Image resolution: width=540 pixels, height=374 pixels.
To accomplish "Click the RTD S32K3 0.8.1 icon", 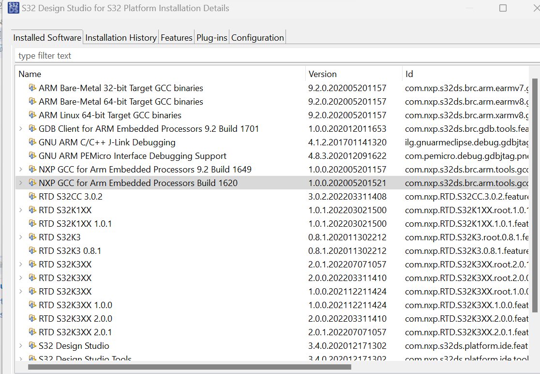I will point(32,250).
